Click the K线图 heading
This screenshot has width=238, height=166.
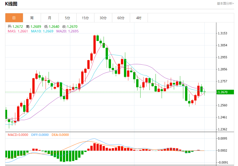coord(11,4)
